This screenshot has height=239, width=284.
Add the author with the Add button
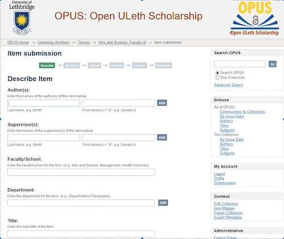162,103
